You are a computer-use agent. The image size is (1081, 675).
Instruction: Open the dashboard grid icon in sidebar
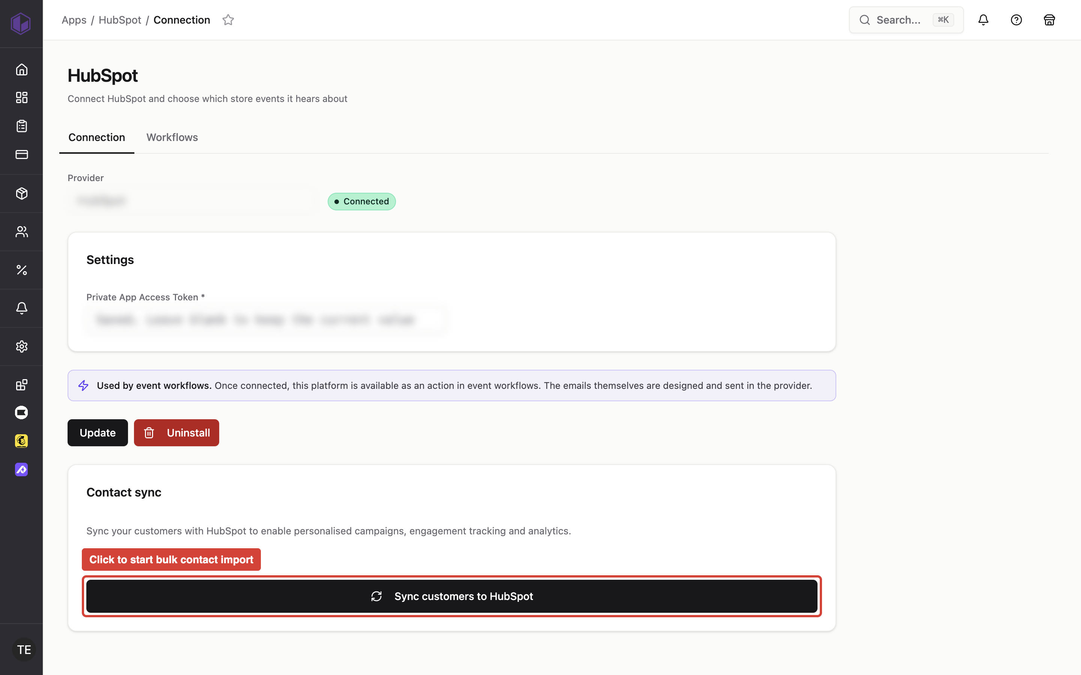pos(21,97)
